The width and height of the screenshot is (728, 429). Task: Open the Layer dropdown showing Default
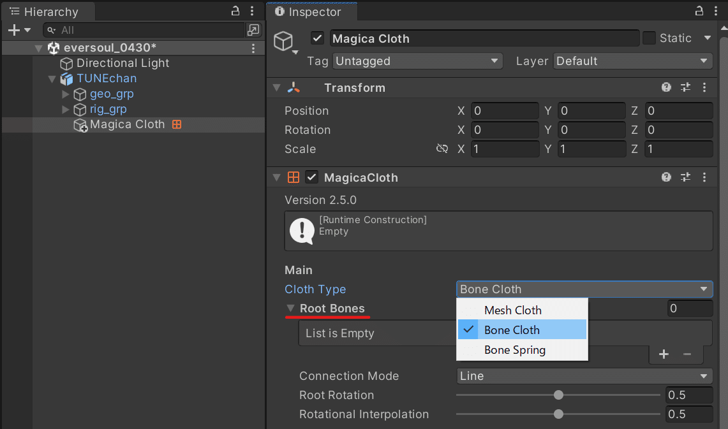tap(632, 61)
